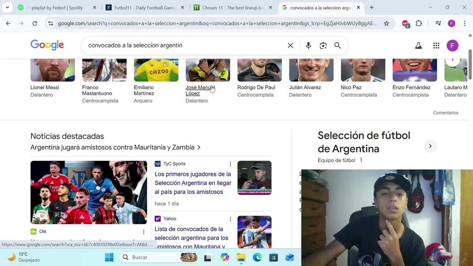Open the weather widget showing 13°C

24,257
